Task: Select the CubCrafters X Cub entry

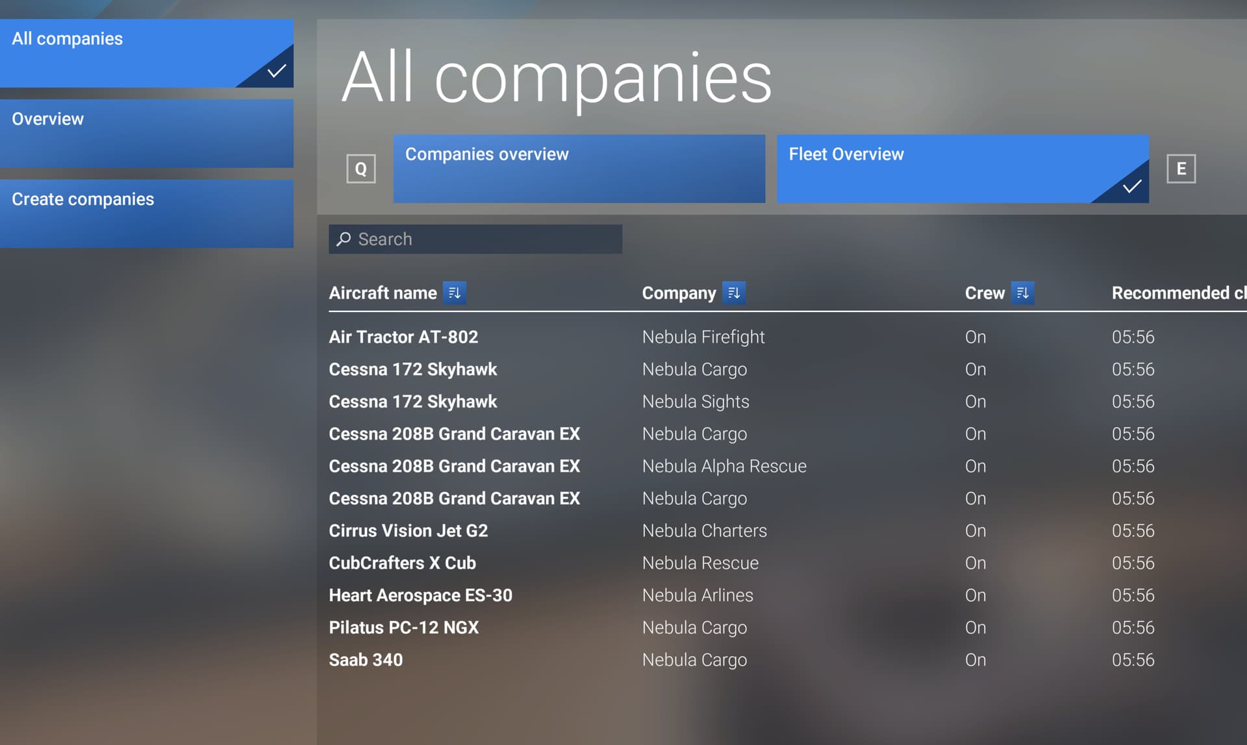Action: pos(402,563)
